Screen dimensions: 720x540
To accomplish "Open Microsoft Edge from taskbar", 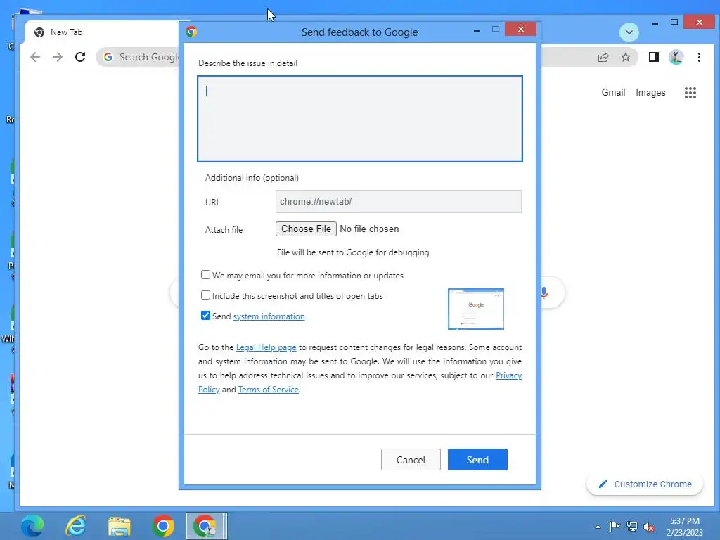I will 32,526.
